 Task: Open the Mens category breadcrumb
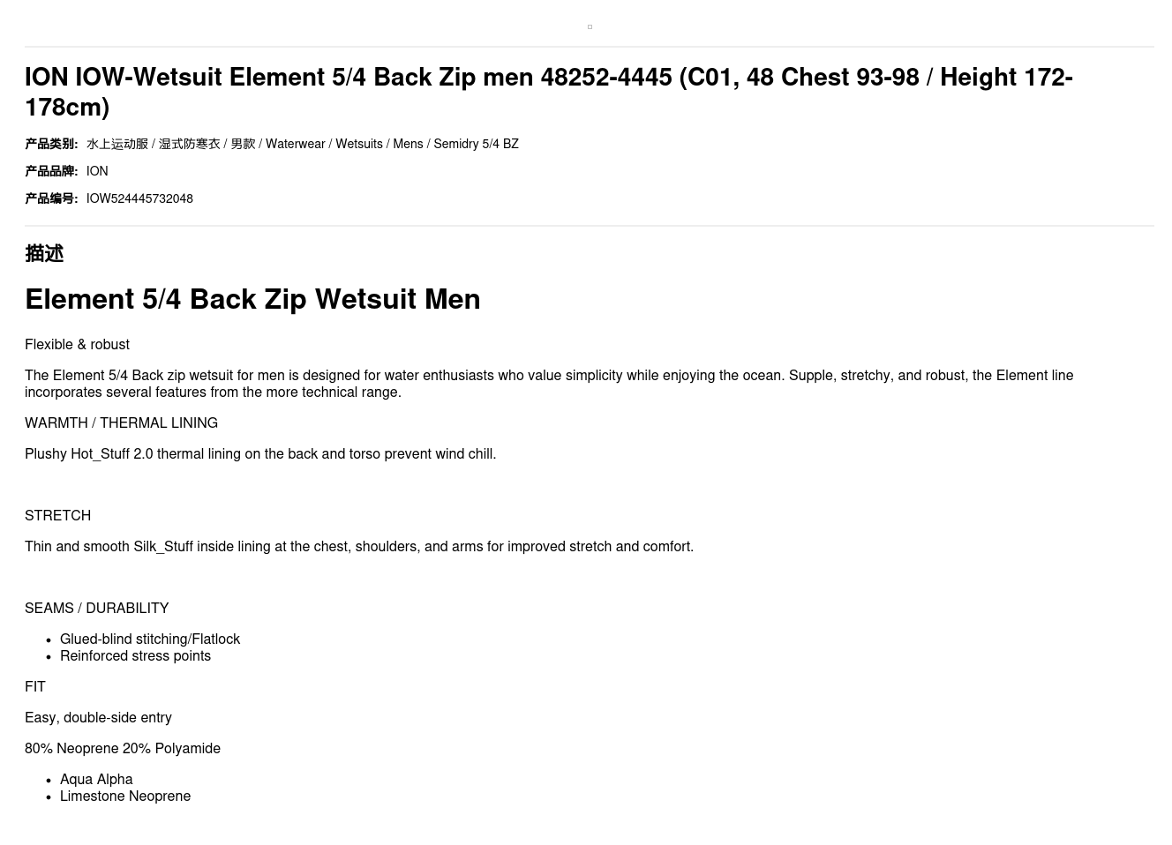408,144
